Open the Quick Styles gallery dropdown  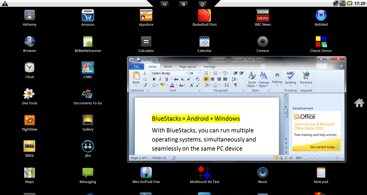pyautogui.click(x=252, y=79)
